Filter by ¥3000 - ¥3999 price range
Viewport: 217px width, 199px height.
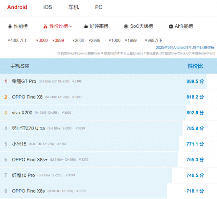tap(50, 41)
